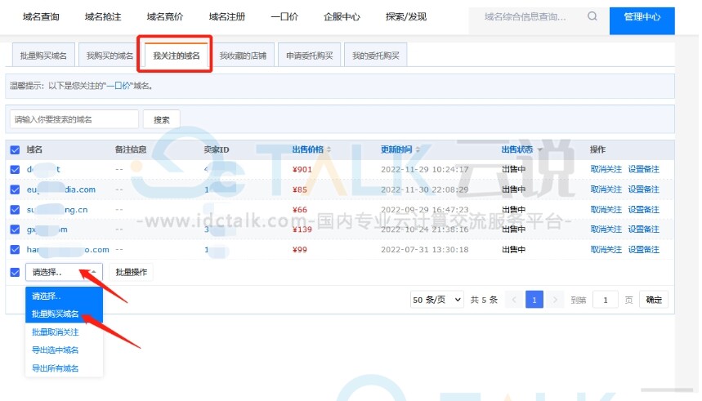Screen dimensions: 702x401
Task: Open the domain link ending dia.com
Action: coord(61,189)
